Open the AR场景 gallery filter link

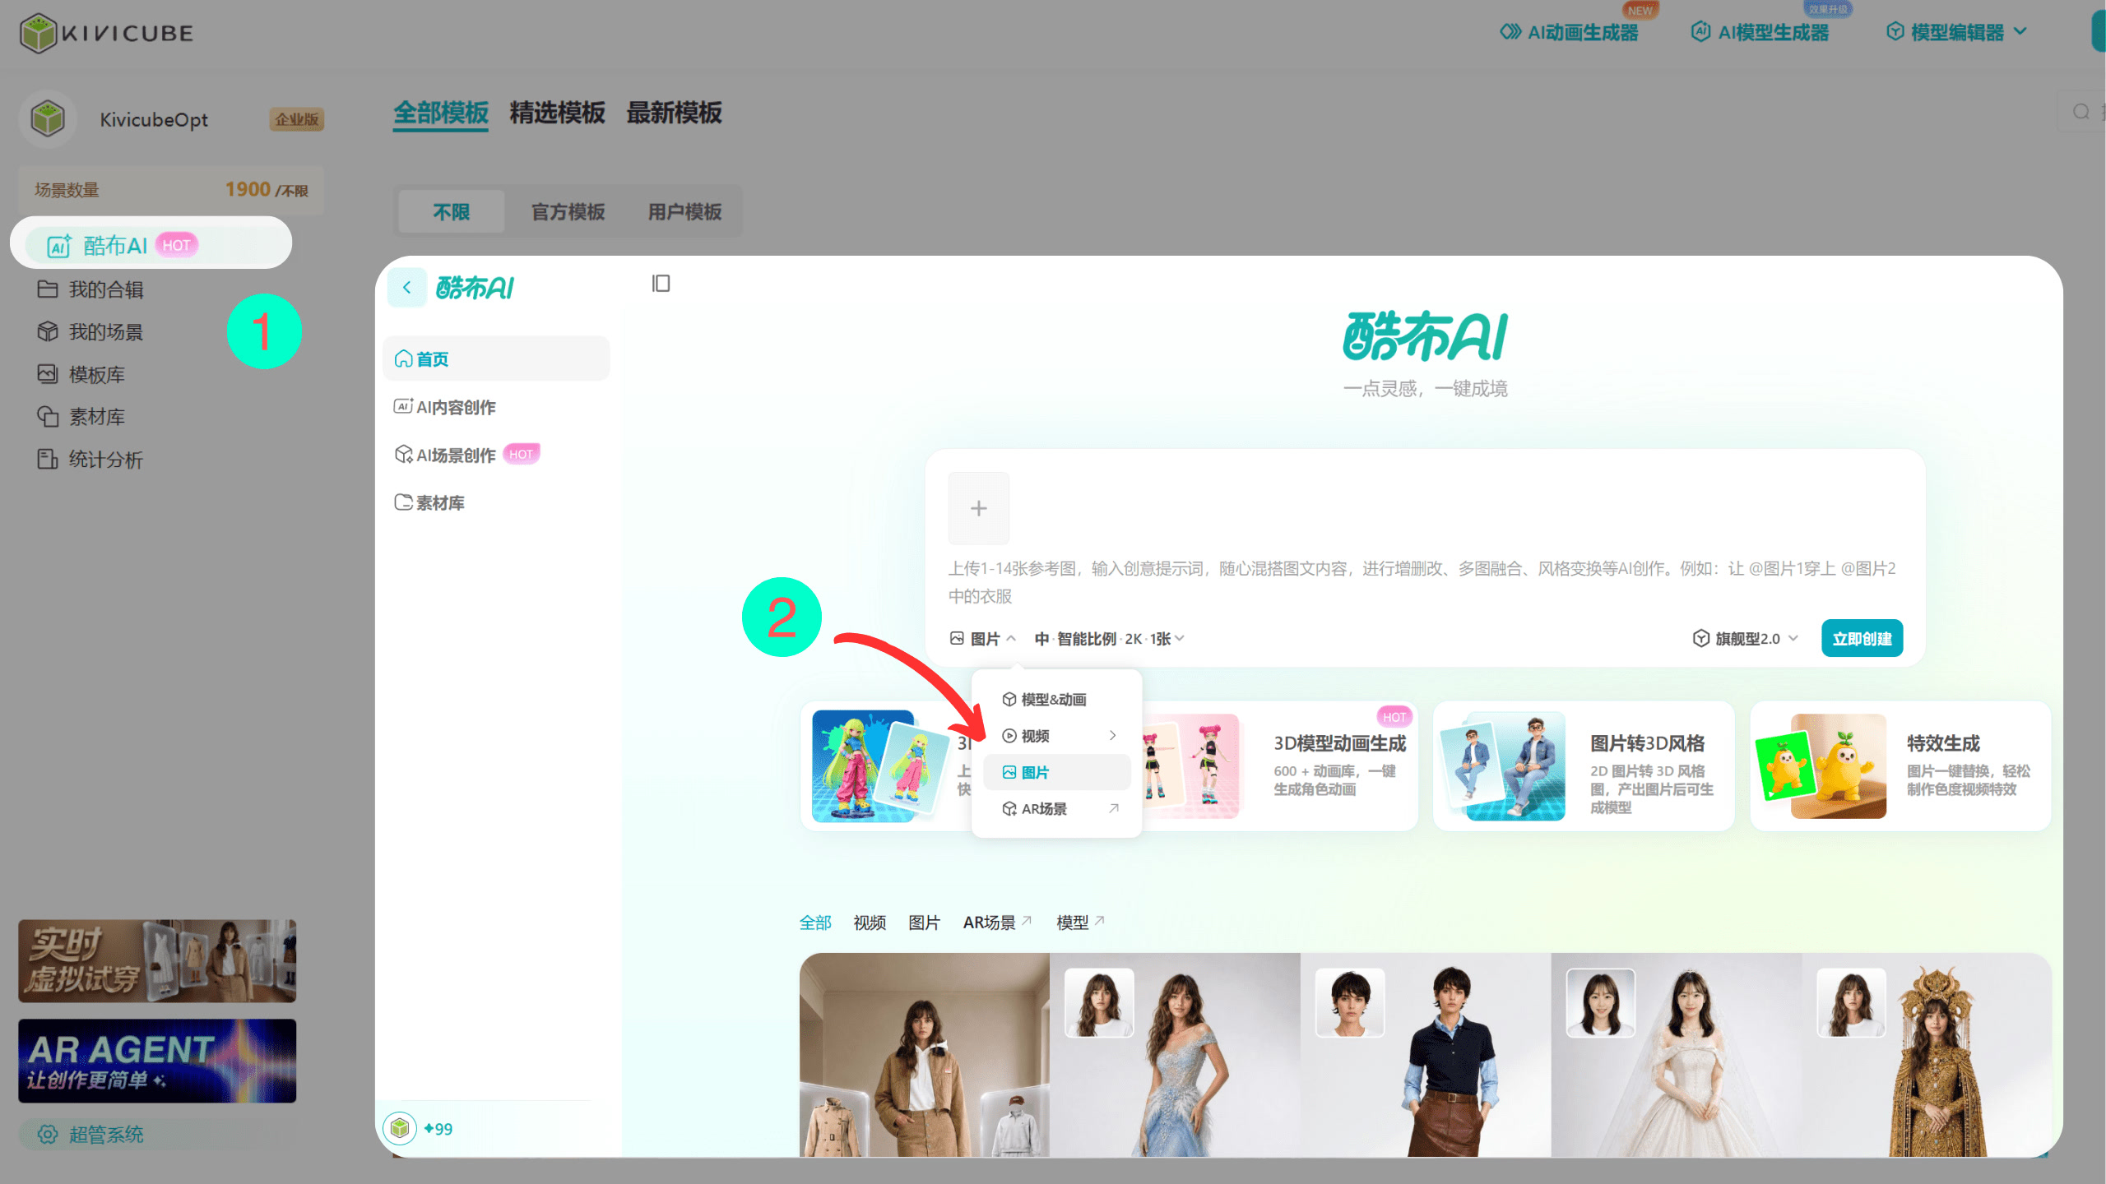point(997,923)
